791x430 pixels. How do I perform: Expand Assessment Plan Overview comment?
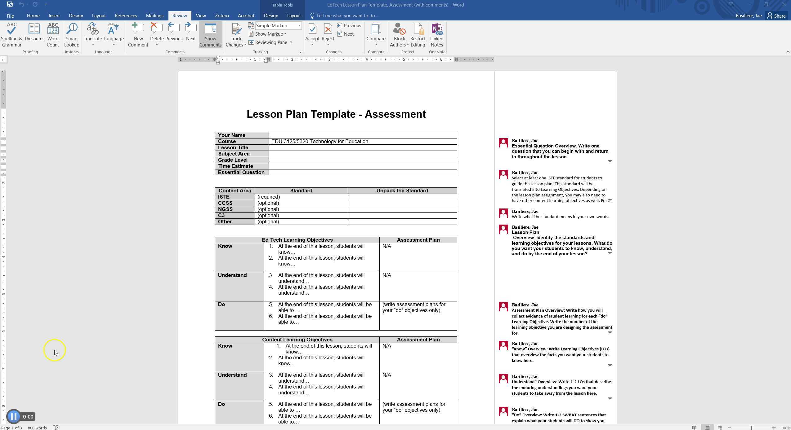[x=610, y=333]
